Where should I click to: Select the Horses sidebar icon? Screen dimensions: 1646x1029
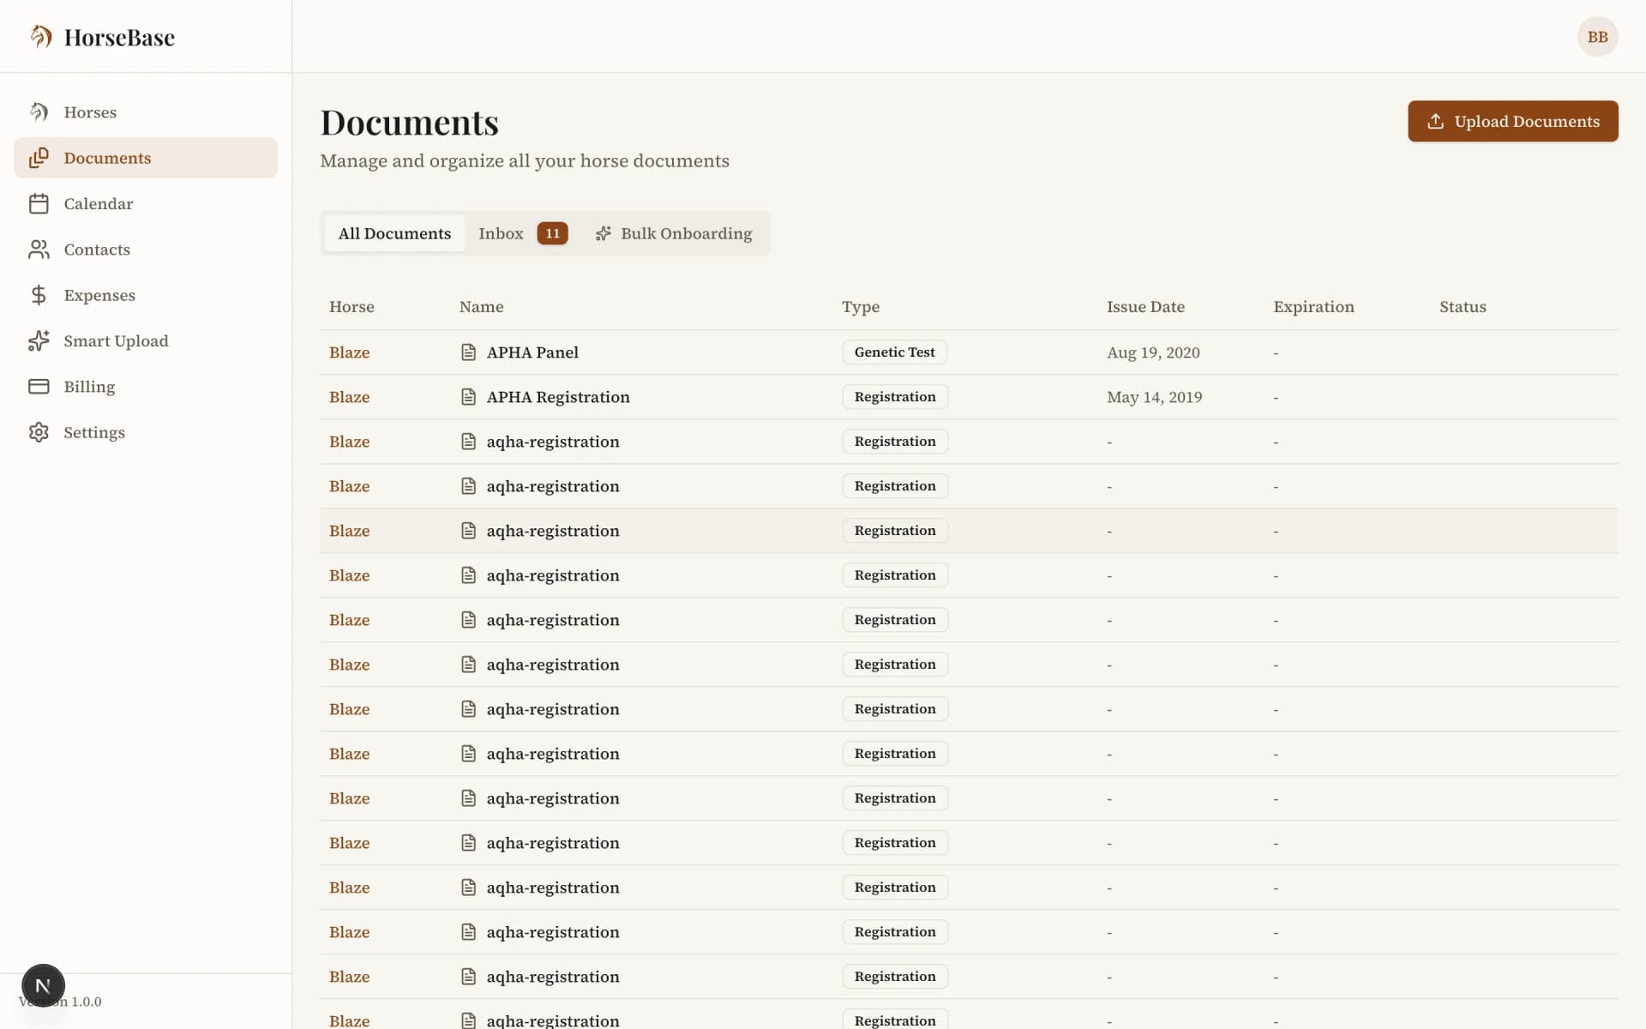pos(39,111)
